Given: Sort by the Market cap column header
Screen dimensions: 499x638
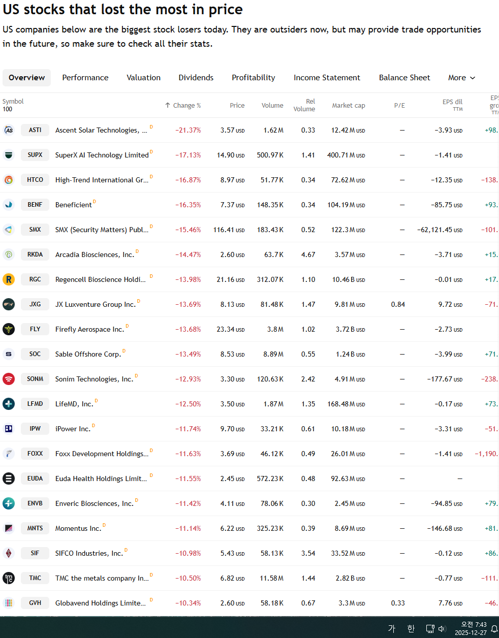Looking at the screenshot, I should tap(349, 106).
